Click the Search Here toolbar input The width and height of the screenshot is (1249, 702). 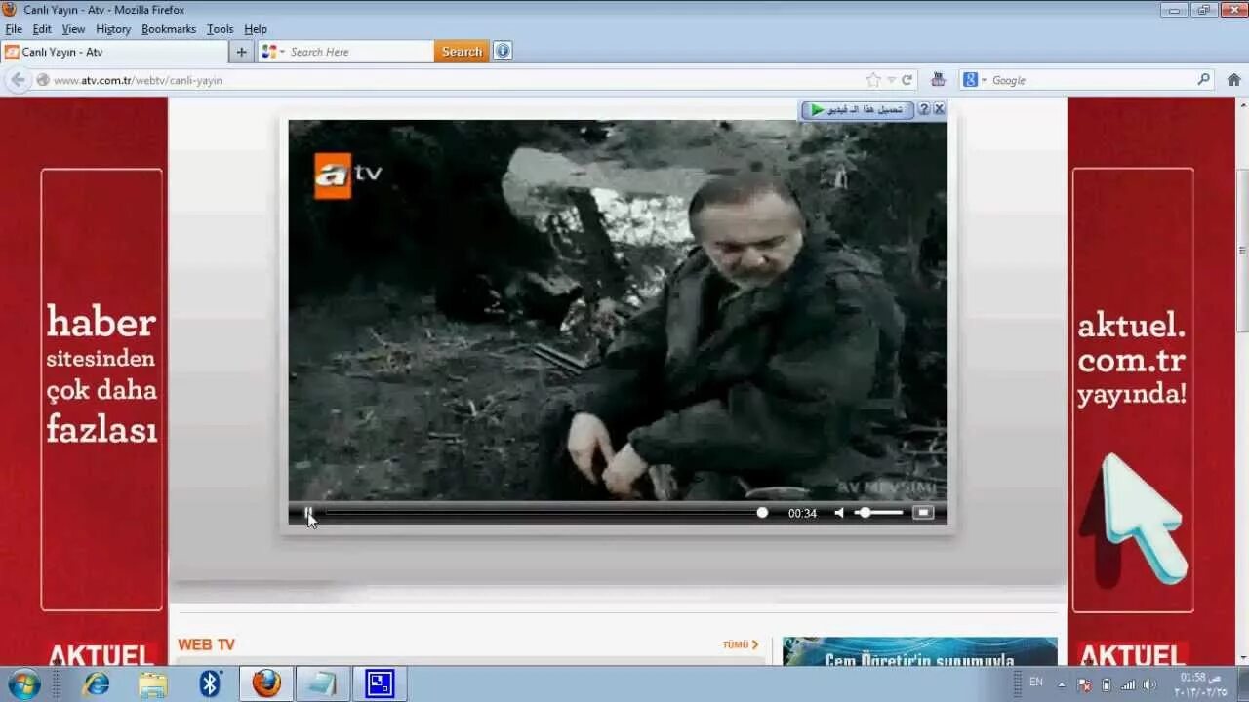click(x=359, y=52)
